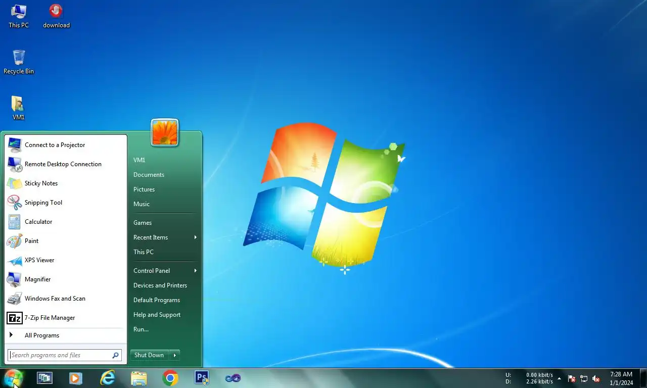Open Photoshop from the taskbar
This screenshot has height=388, width=647.
(202, 378)
